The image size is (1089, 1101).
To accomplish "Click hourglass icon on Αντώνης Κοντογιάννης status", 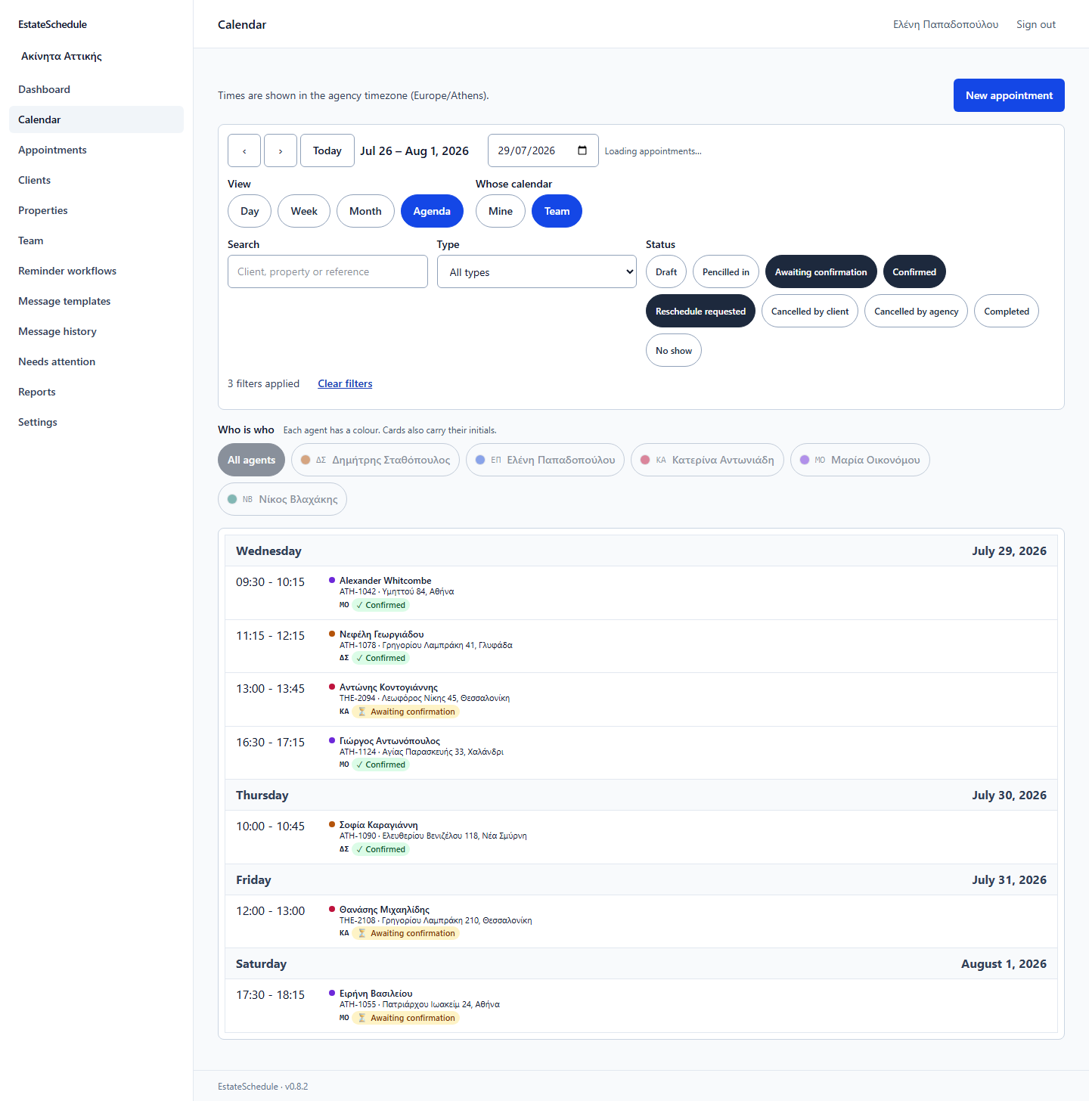I will coord(362,712).
